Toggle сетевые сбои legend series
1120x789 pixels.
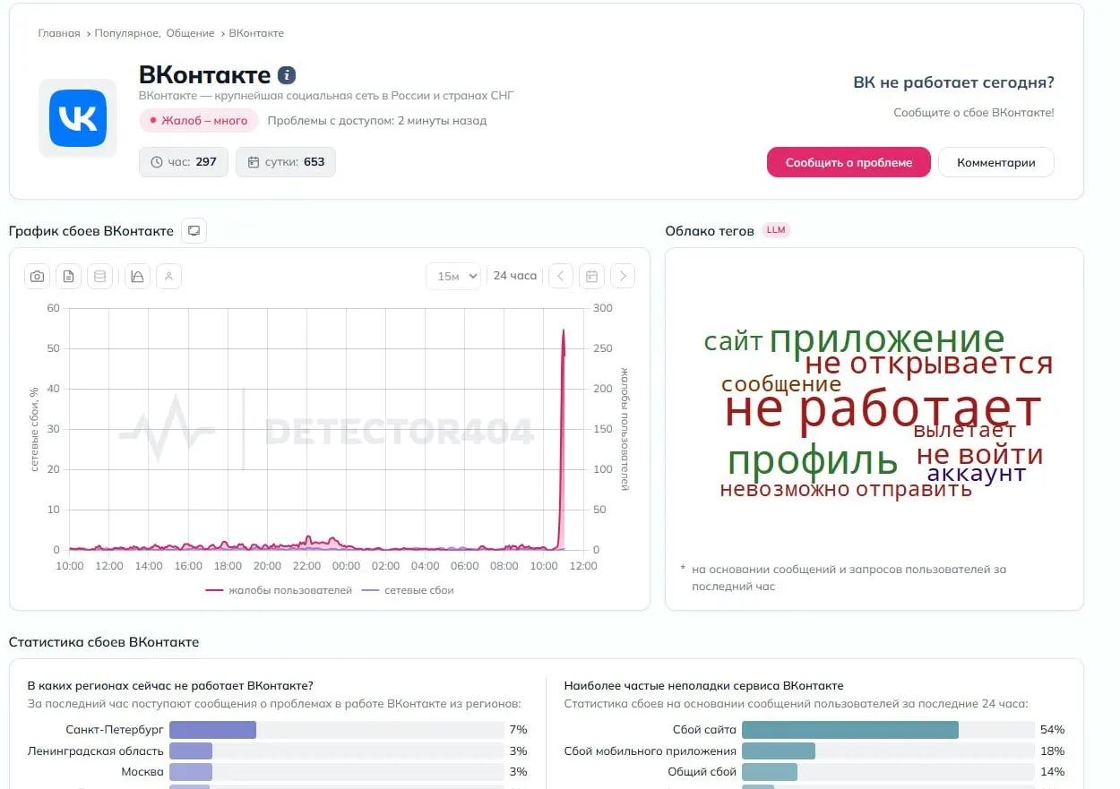pos(408,590)
